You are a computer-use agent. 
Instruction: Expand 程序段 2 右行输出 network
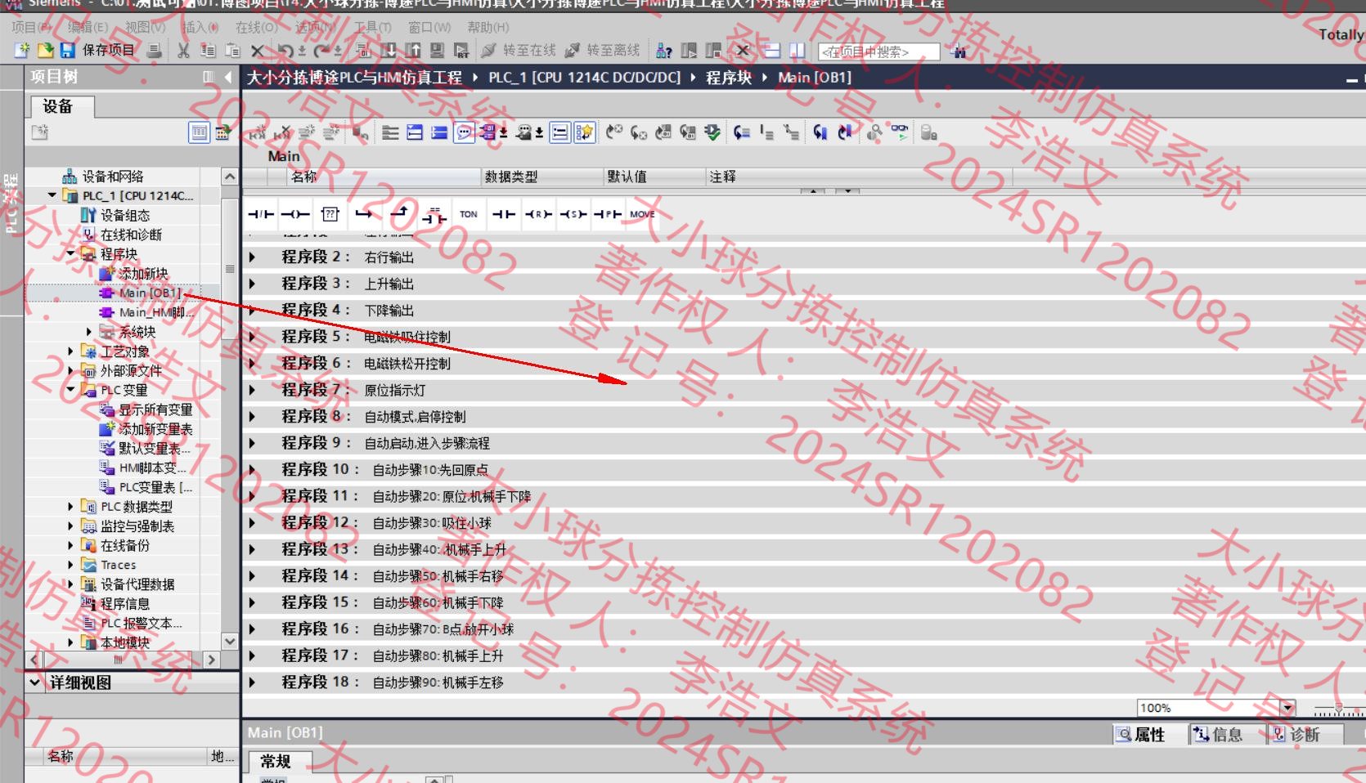click(x=252, y=257)
